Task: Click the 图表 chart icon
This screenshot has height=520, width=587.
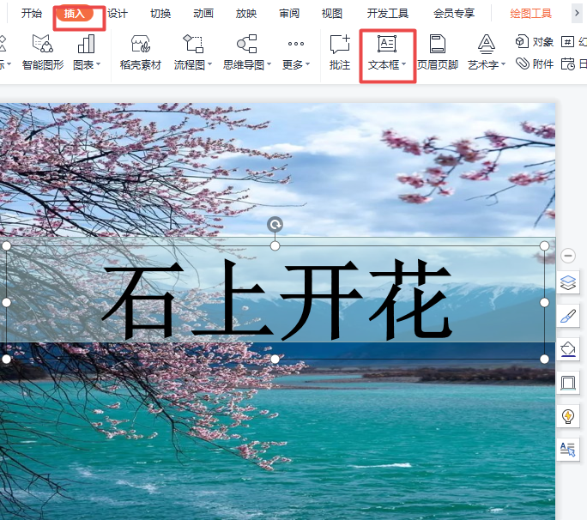Action: (x=86, y=44)
